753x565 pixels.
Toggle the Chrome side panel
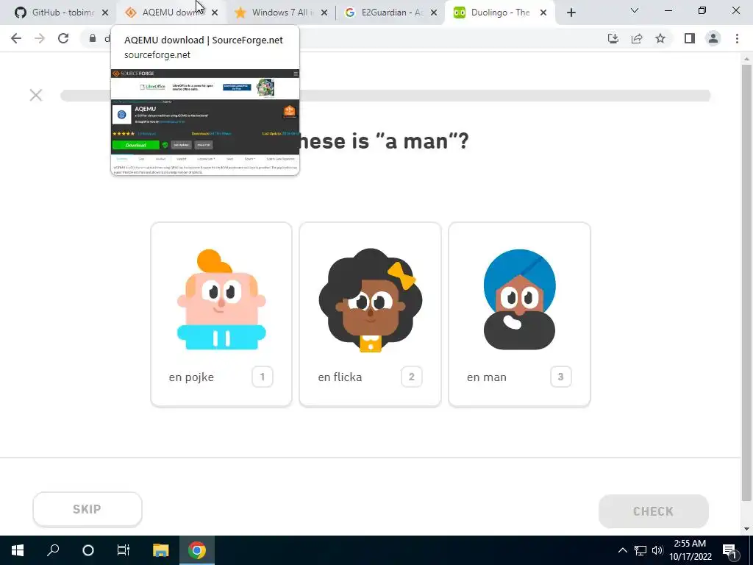(x=690, y=38)
